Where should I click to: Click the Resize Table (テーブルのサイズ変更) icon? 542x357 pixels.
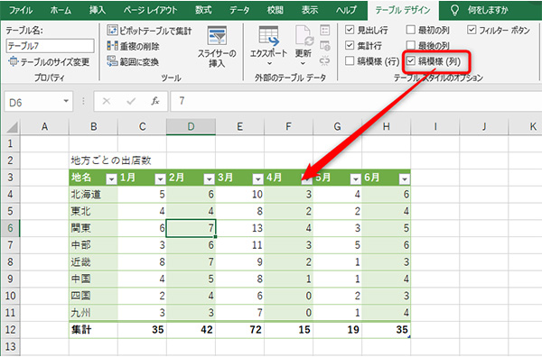14,61
